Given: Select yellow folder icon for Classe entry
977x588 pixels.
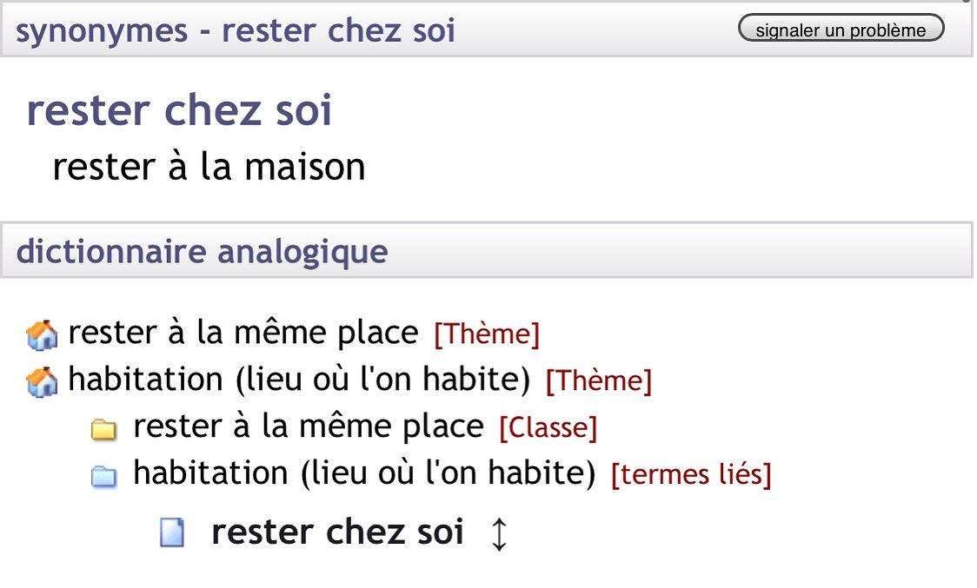Looking at the screenshot, I should 103,429.
